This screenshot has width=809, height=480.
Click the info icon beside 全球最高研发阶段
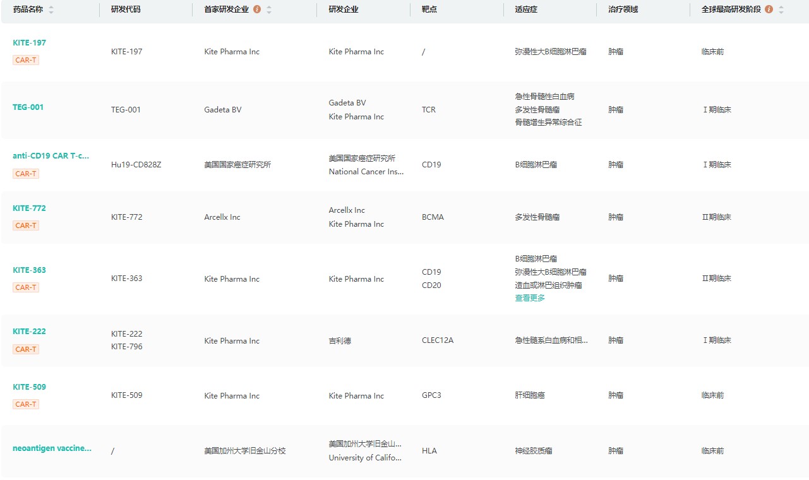769,9
